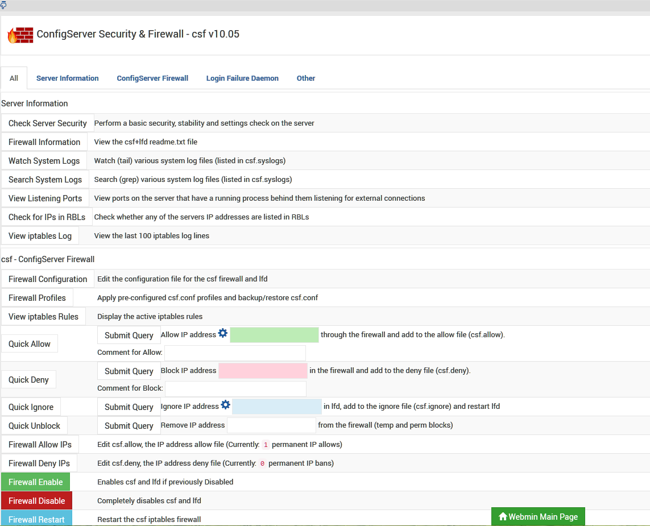Select the Server Information tab
The height and width of the screenshot is (526, 650).
(x=67, y=78)
